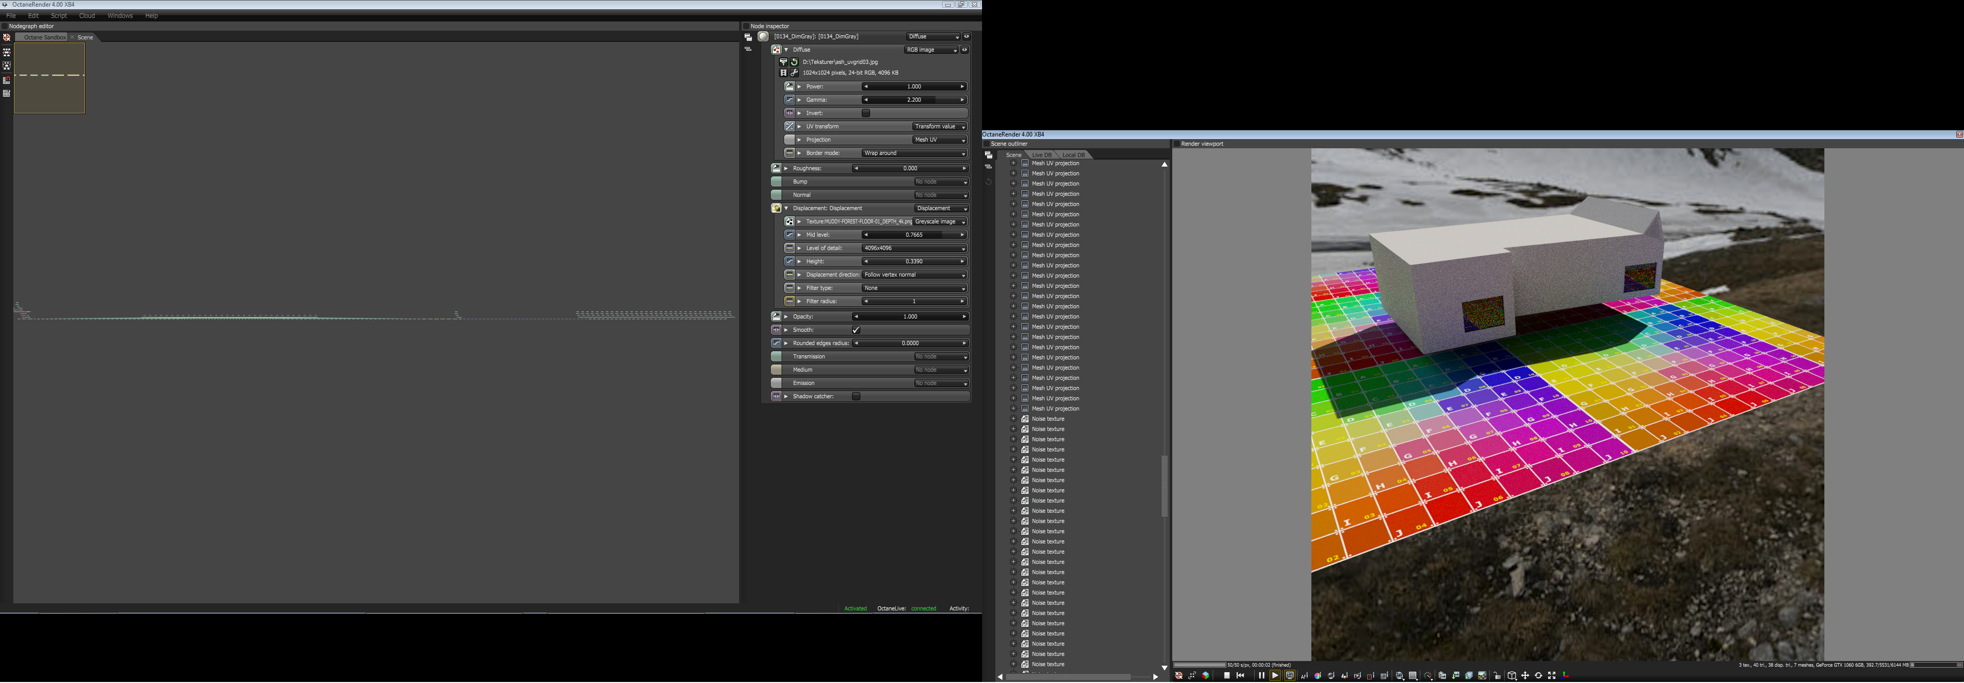Click the reload image file icon

click(794, 62)
